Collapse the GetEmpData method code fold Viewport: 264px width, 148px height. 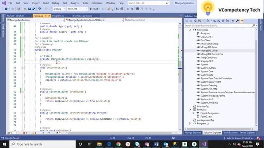22,92
